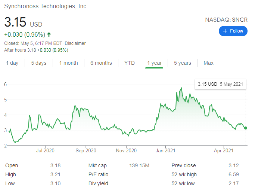This screenshot has width=255, height=192.
Task: Click the Mkt cap label
Action: pyautogui.click(x=97, y=165)
